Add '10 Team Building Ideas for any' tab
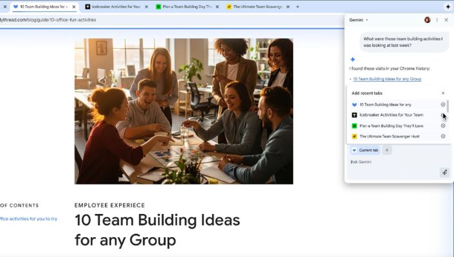Viewport: 454px width, 257px height. [x=442, y=104]
